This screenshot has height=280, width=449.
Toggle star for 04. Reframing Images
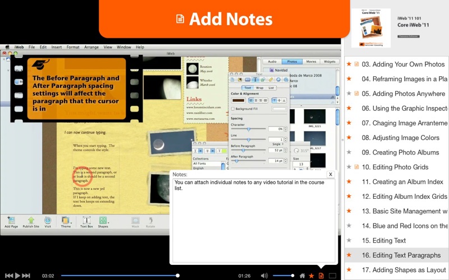pyautogui.click(x=349, y=78)
